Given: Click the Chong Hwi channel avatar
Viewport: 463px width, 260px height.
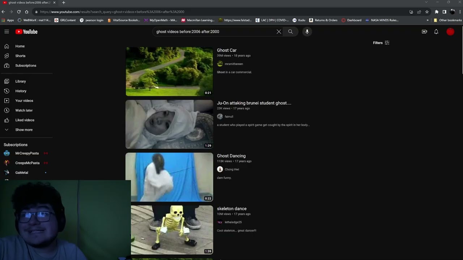Looking at the screenshot, I should point(220,169).
